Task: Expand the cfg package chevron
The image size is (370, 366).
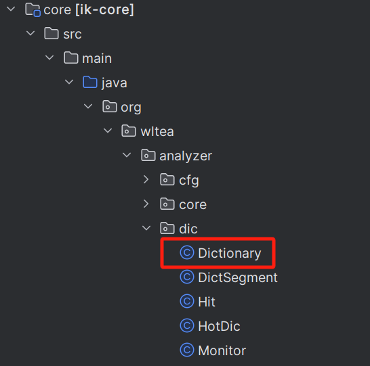Action: [146, 179]
